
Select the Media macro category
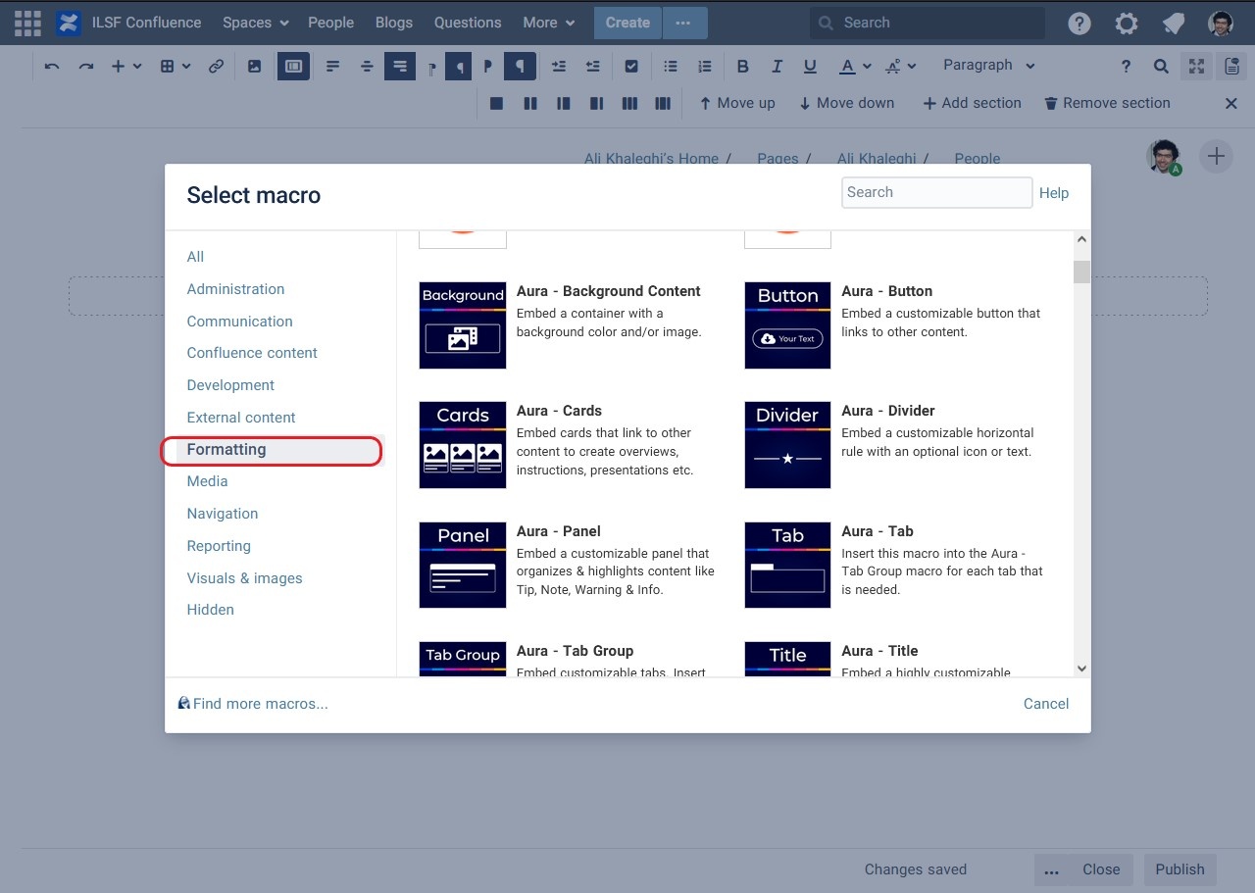207,481
